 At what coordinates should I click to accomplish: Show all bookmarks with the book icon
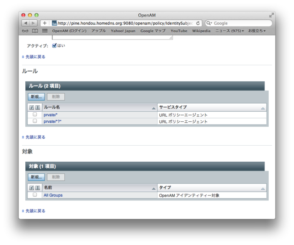point(35,31)
